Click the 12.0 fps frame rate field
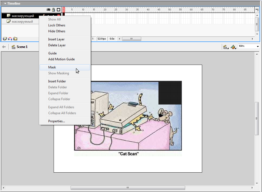Image resolution: width=262 pixels, height=192 pixels. pyautogui.click(x=102, y=39)
